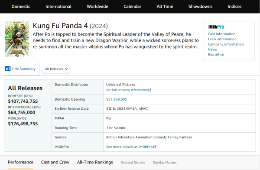260x170 pixels.
Task: Click the Domestic Opening row label
Action: pyautogui.click(x=70, y=99)
